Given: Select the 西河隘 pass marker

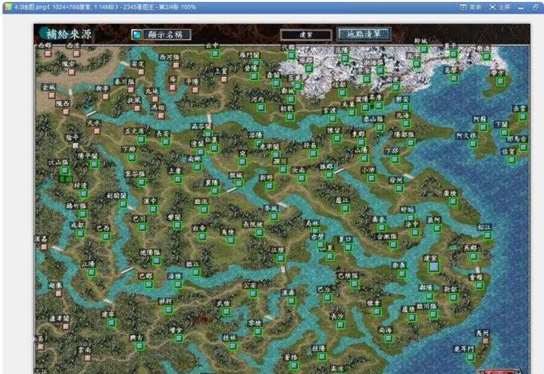Looking at the screenshot, I should point(176,65).
